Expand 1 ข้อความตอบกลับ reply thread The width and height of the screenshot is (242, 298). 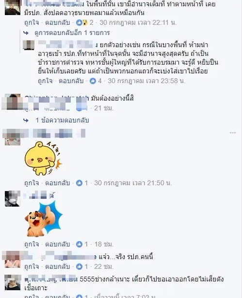(62, 120)
